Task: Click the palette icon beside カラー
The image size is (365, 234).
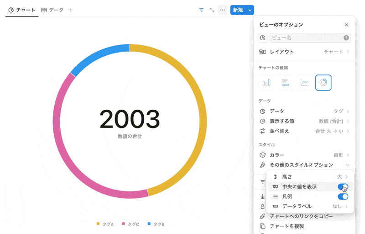Action: [x=263, y=155]
